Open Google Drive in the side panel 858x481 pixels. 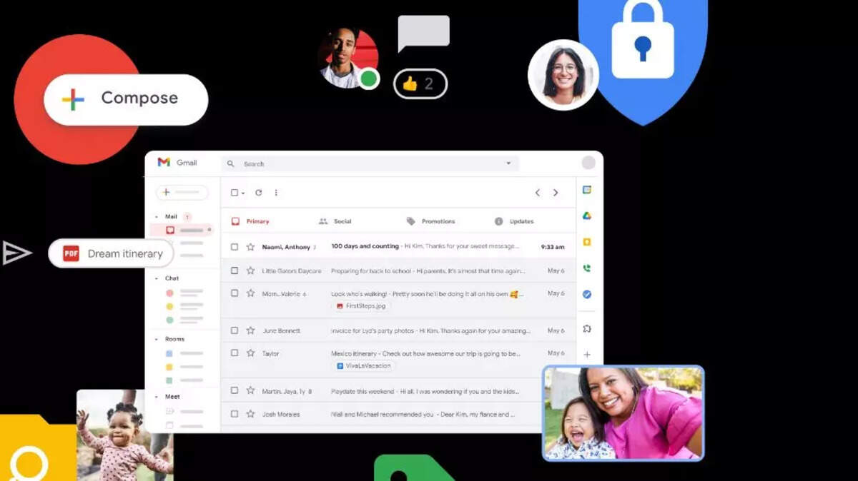587,216
